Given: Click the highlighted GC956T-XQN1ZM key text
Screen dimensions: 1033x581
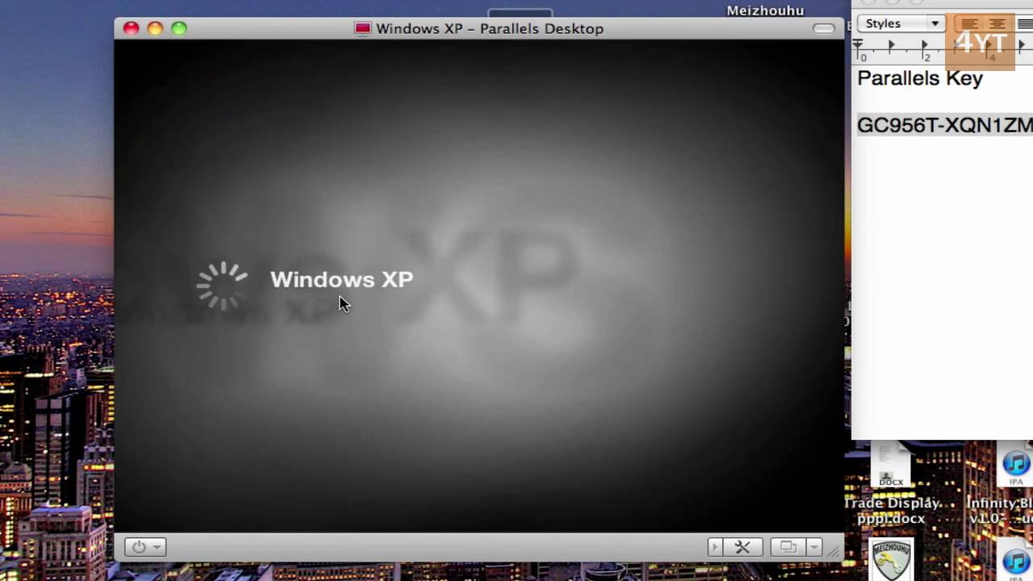Looking at the screenshot, I should point(945,125).
